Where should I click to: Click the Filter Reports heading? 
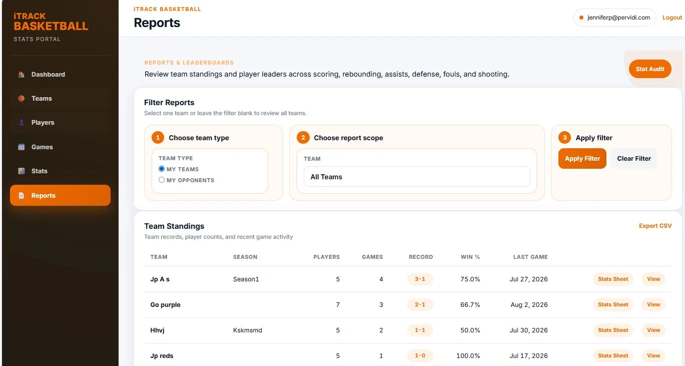click(x=169, y=103)
